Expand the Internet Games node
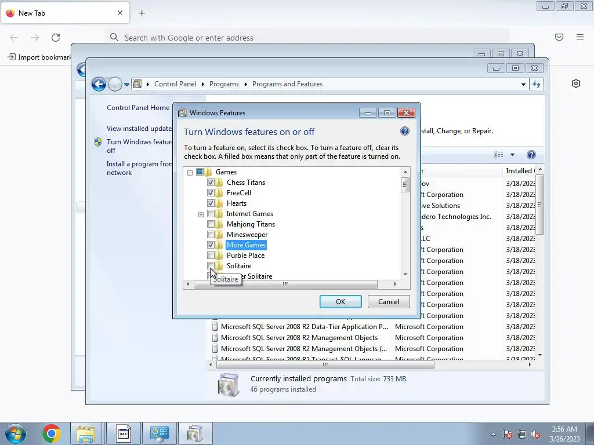594x445 pixels. (x=201, y=214)
